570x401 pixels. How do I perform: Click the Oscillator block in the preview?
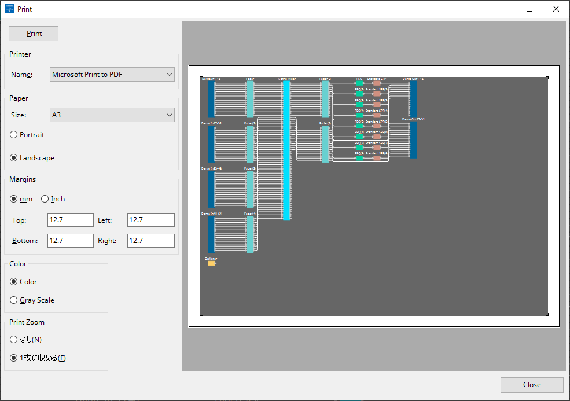(x=211, y=263)
